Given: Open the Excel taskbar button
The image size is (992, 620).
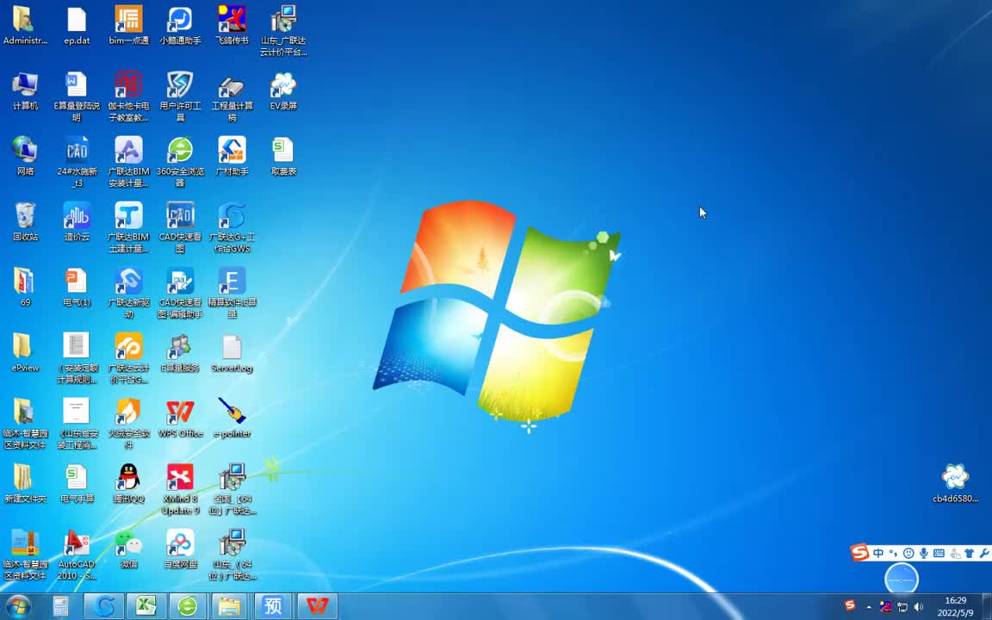Looking at the screenshot, I should pos(146,607).
